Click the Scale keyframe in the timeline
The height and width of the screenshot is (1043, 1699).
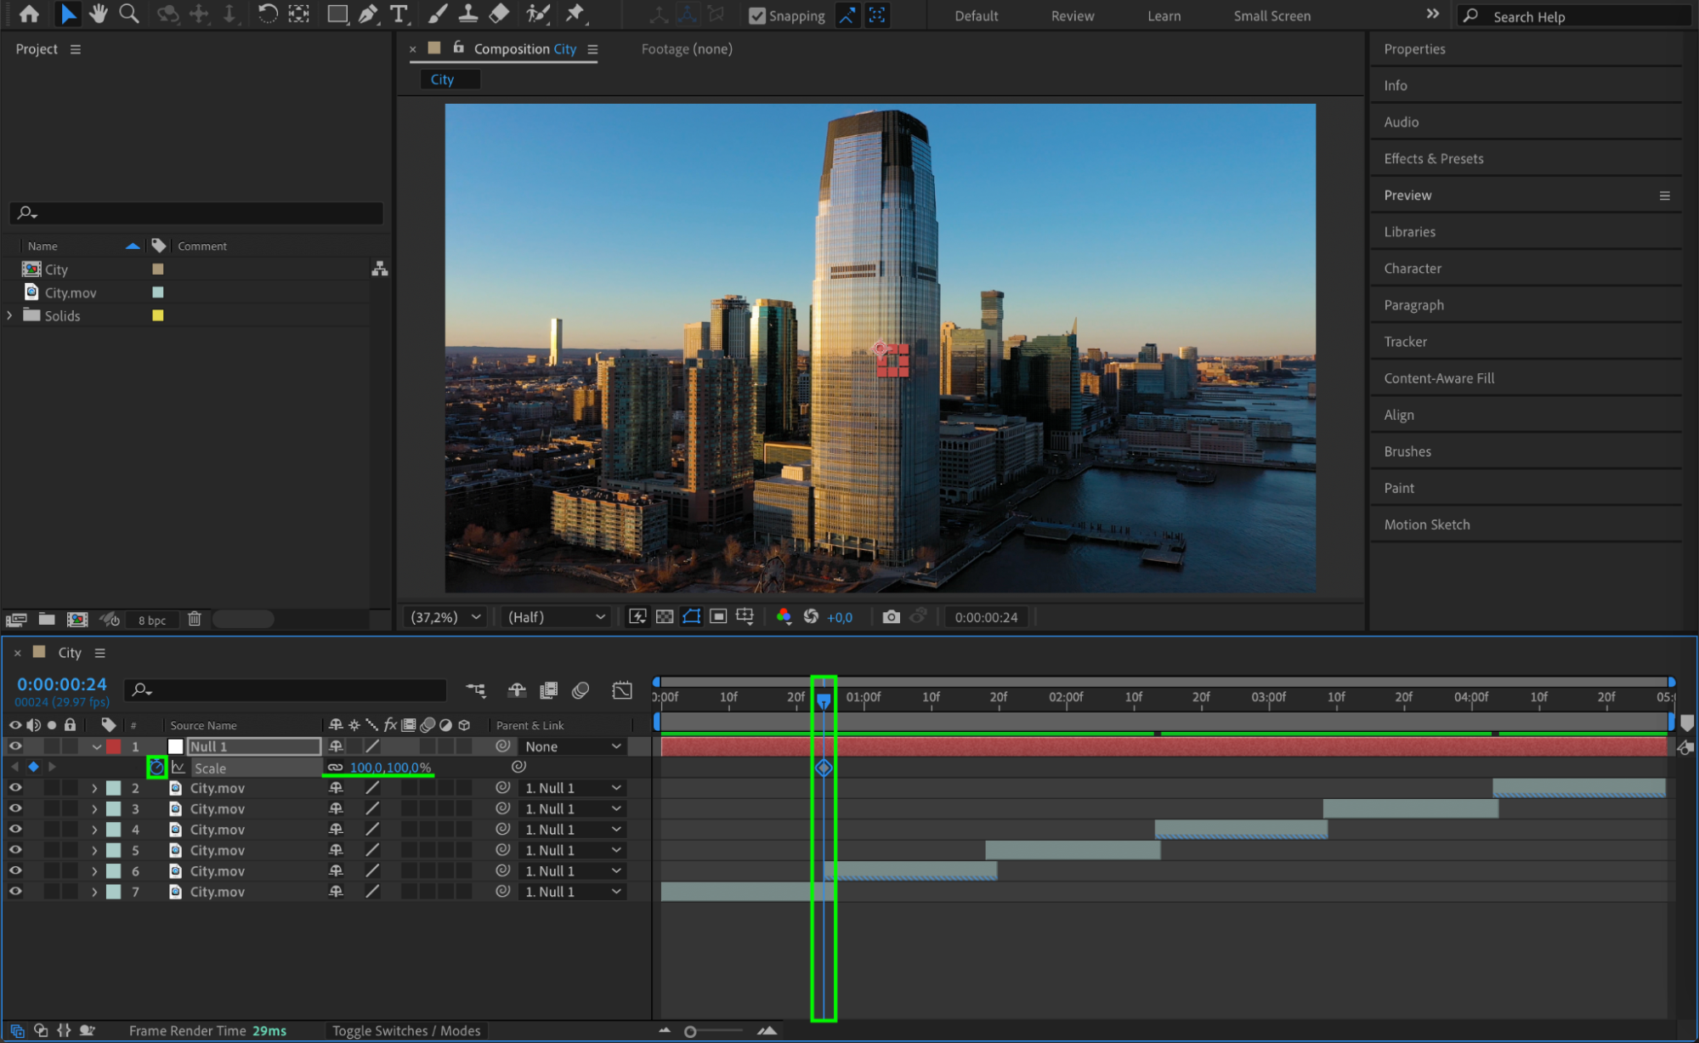(x=824, y=768)
